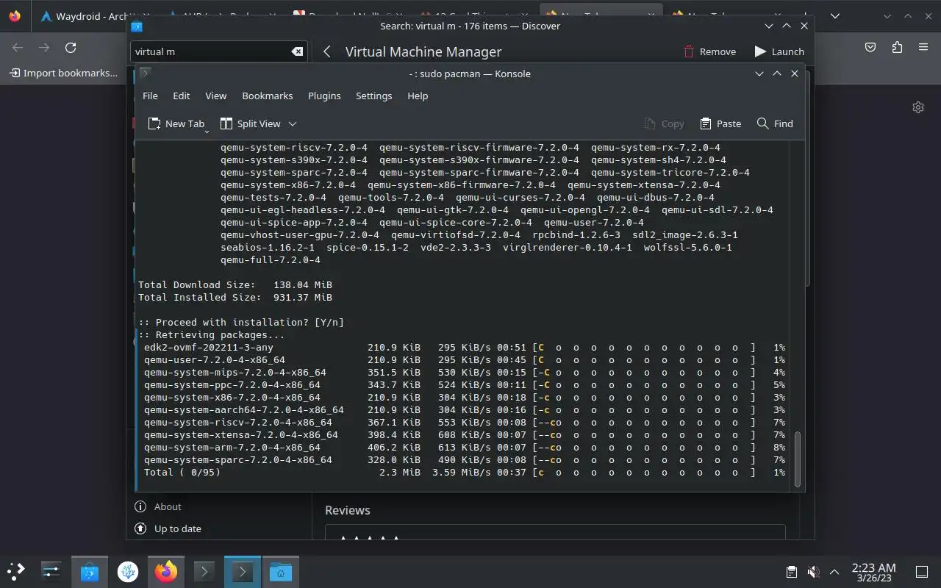Image resolution: width=941 pixels, height=588 pixels.
Task: Open Dolphin file manager from taskbar
Action: [281, 571]
